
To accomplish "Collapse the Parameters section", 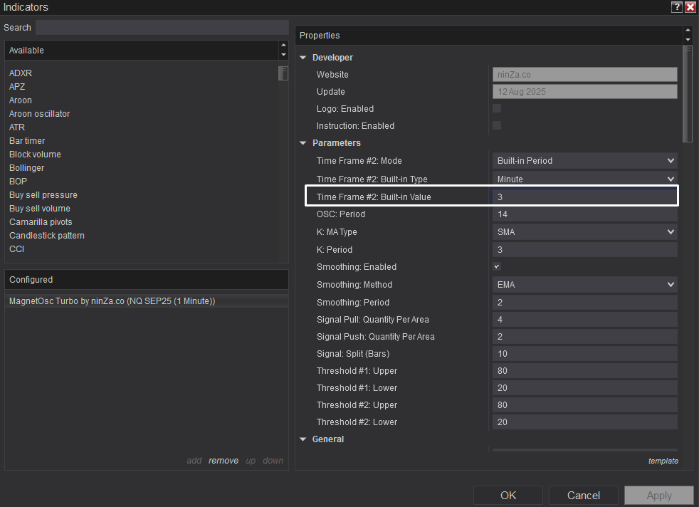I will (303, 143).
